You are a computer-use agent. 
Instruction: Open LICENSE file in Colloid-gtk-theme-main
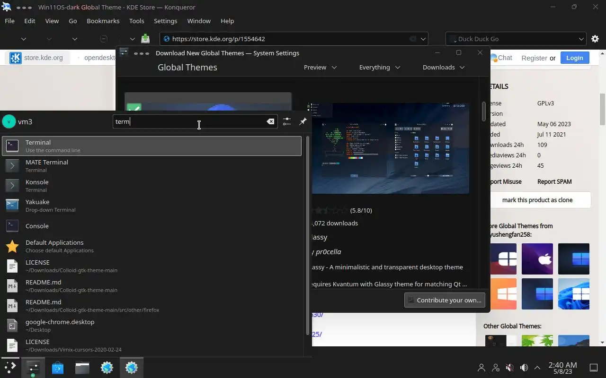tap(151, 266)
